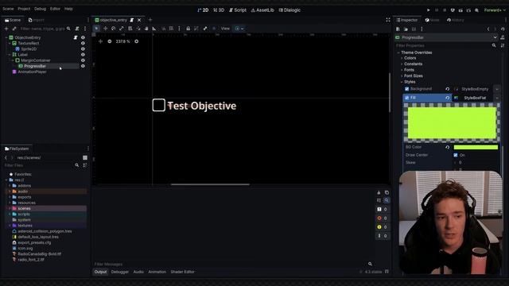Switch to the AssetLib workspace

click(262, 10)
